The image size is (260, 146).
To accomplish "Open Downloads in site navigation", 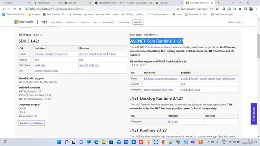I will click(x=108, y=22).
